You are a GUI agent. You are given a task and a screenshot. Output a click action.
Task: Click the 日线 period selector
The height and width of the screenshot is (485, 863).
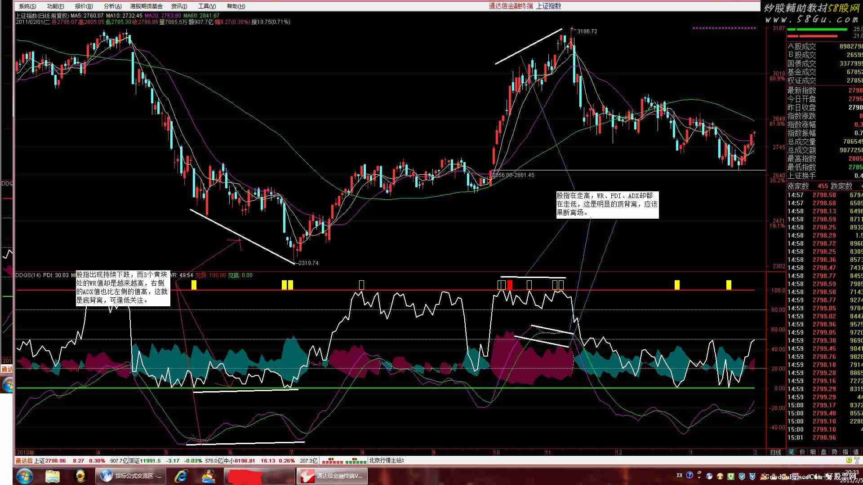(x=775, y=452)
